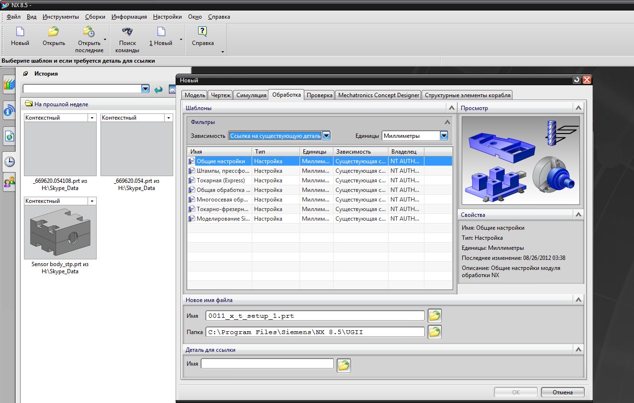Viewport: 634px width, 403px height.
Task: Open the History clock tab in sidebar
Action: (x=9, y=161)
